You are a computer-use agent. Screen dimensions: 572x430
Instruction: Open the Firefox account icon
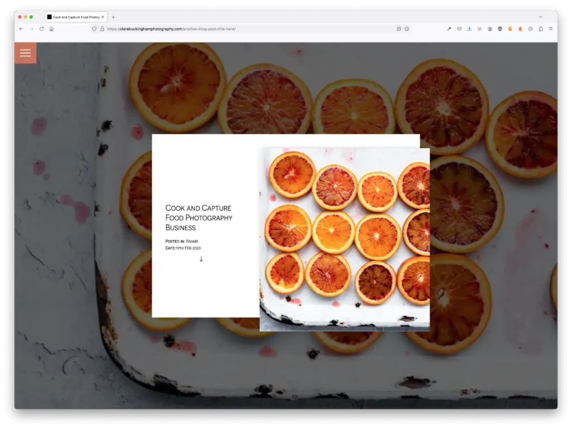tap(490, 29)
